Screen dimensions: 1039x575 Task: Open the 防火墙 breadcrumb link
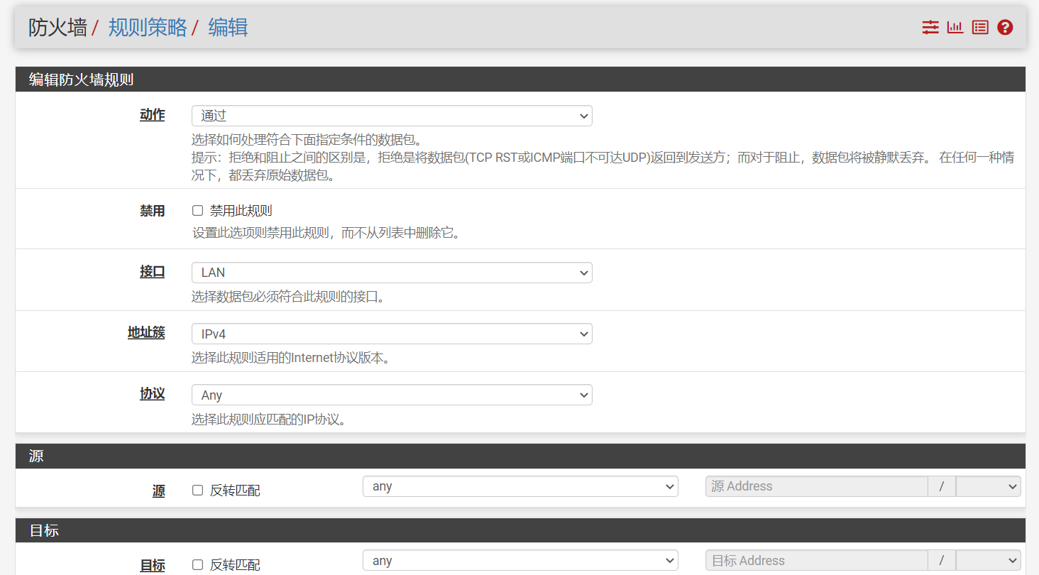pos(57,28)
